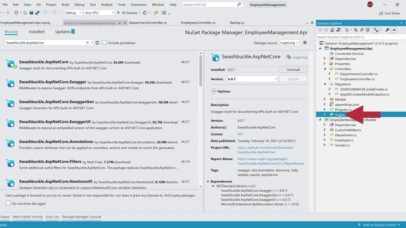This screenshot has width=406, height=228.
Task: Refresh NuGet search results
Action: pyautogui.click(x=97, y=42)
